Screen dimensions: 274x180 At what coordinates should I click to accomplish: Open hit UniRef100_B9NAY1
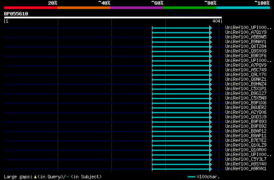pos(246,42)
